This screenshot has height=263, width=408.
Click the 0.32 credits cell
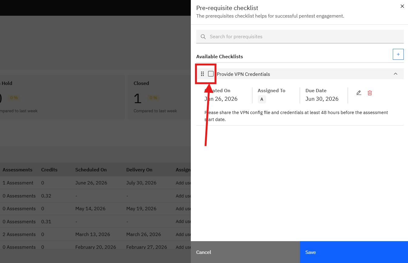coord(46,196)
